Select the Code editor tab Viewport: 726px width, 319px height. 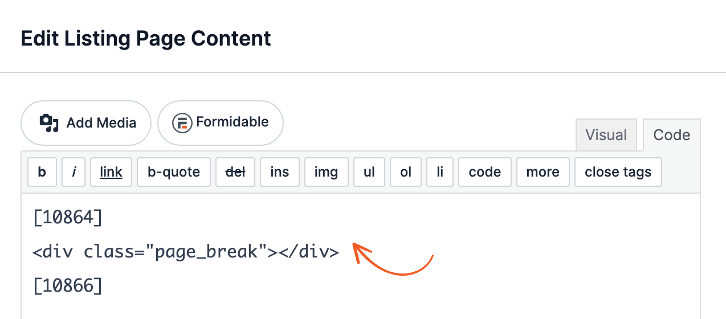[672, 135]
